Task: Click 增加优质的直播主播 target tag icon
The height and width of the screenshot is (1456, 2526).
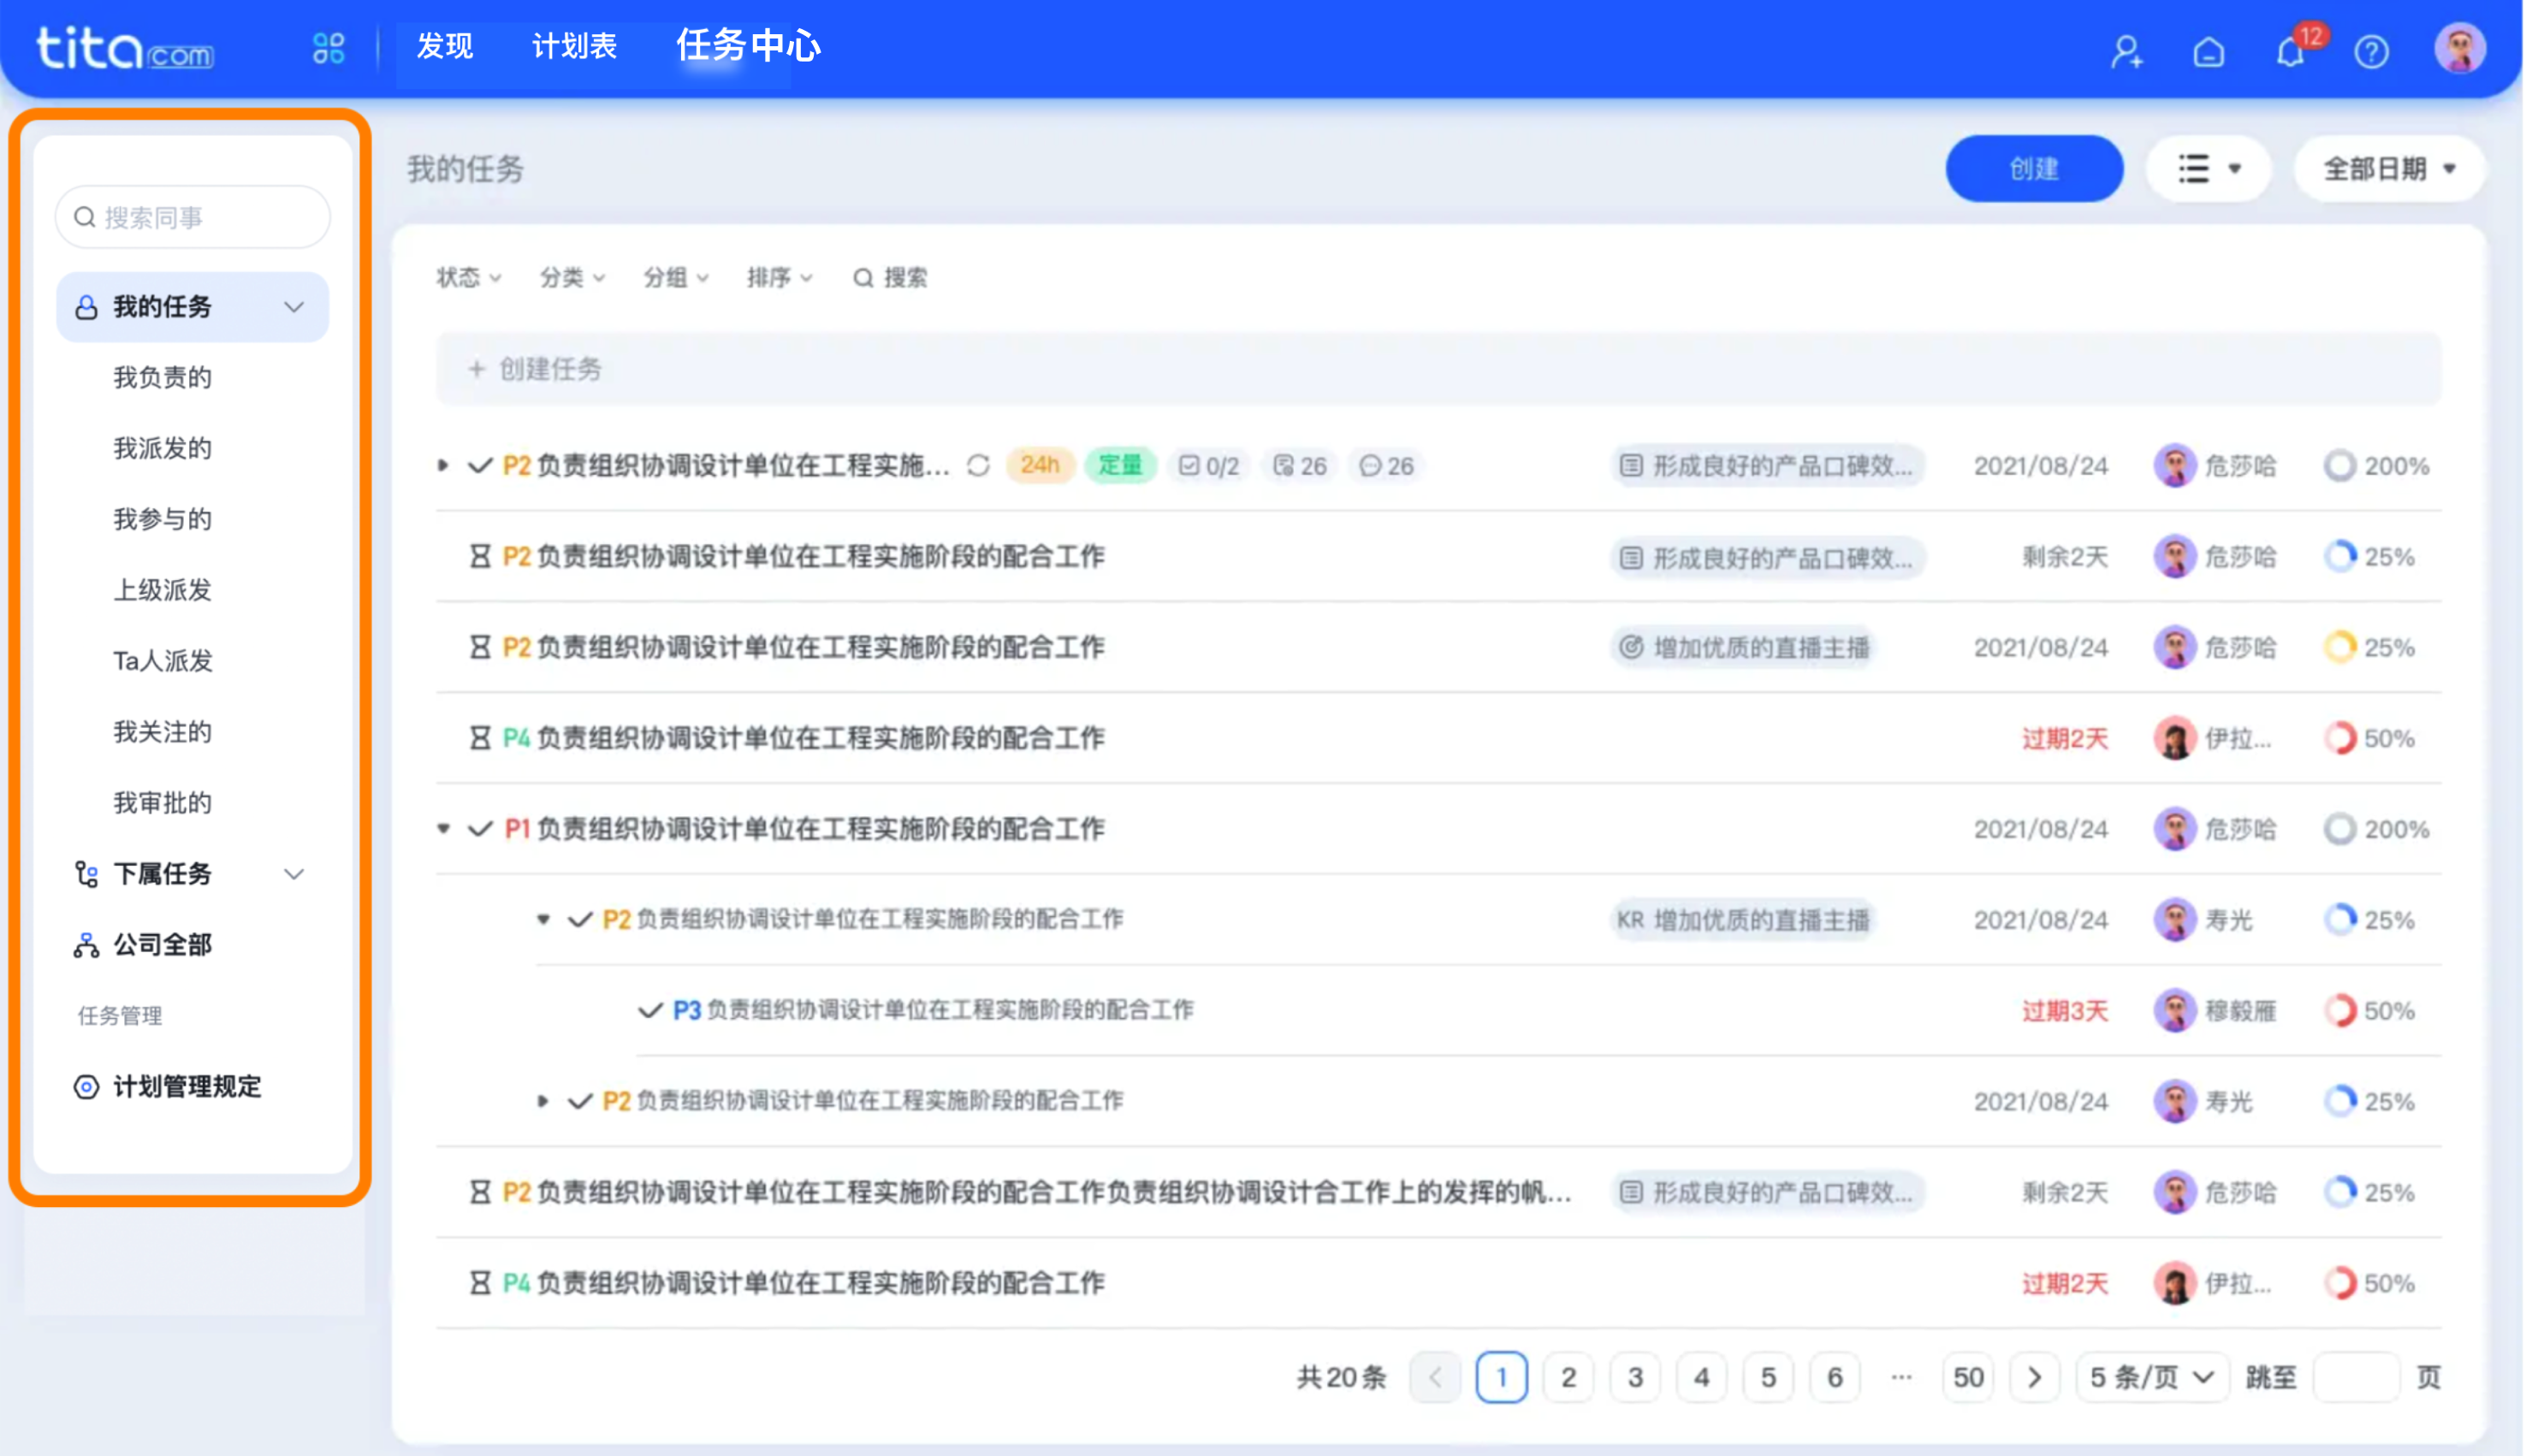Action: pyautogui.click(x=1631, y=648)
